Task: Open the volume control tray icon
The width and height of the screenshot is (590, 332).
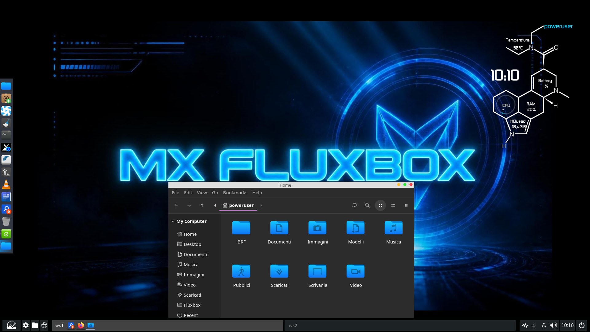Action: pos(553,325)
